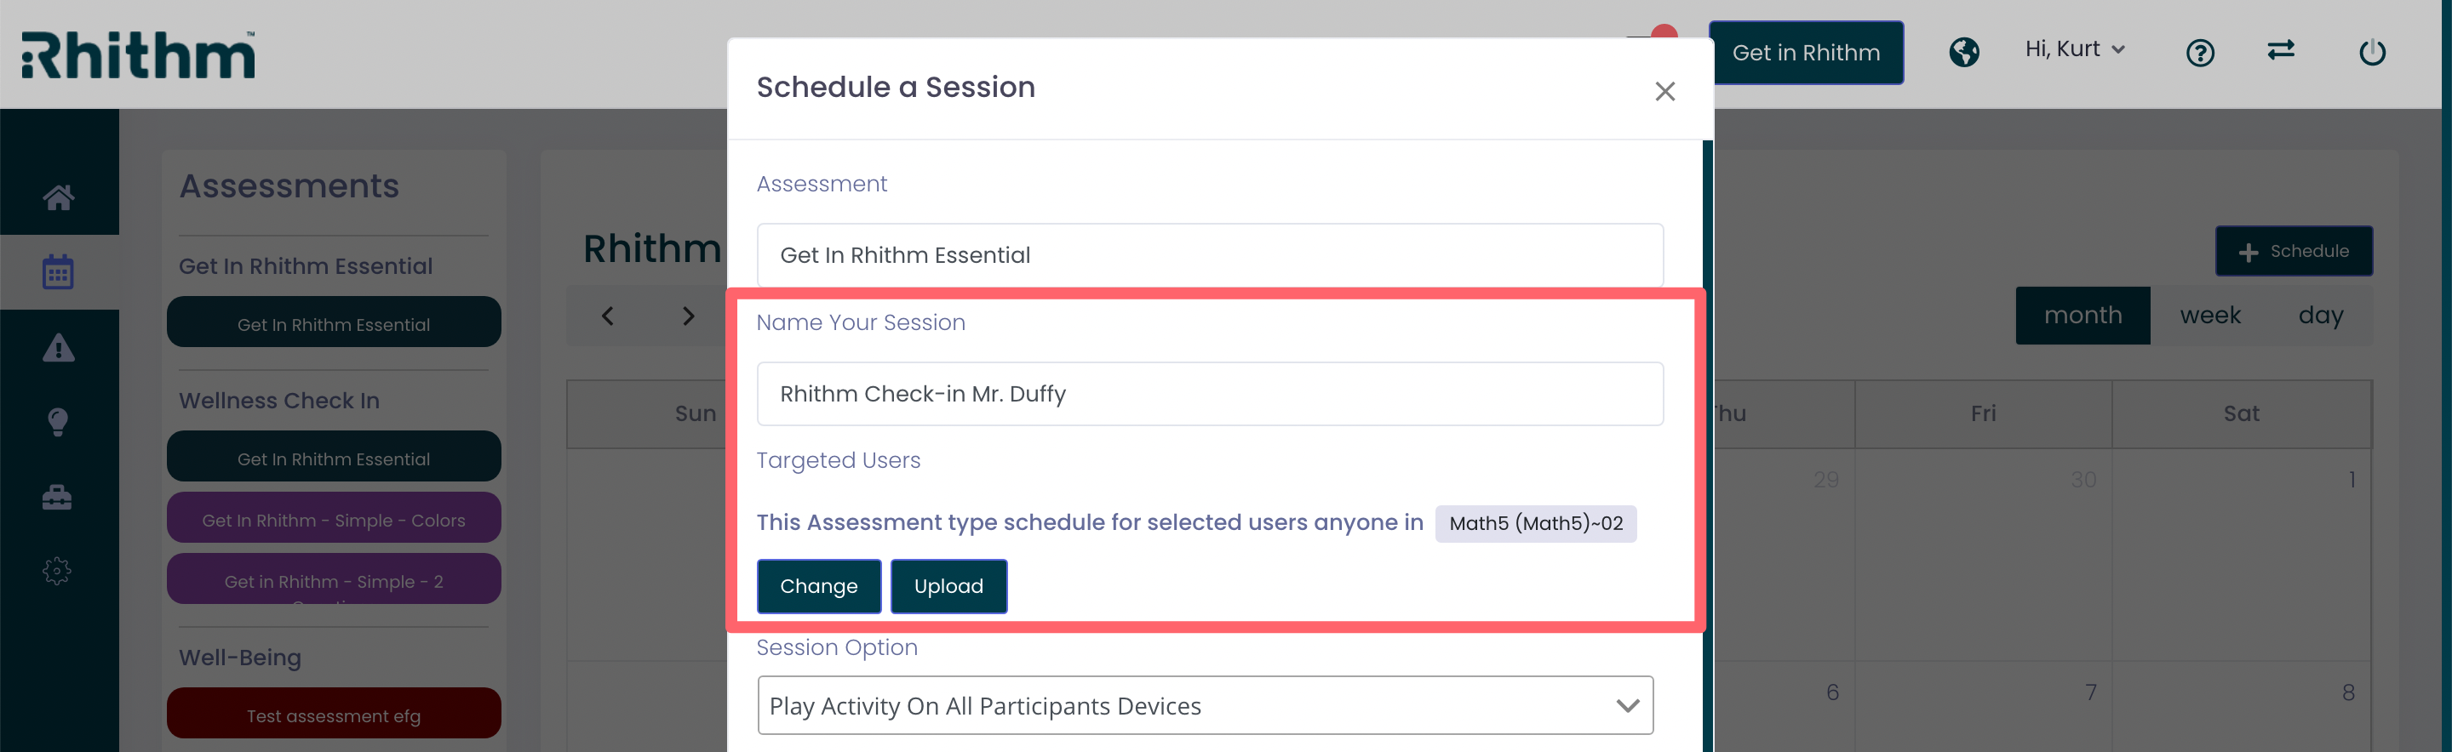Click the globe language icon
2452x752 pixels.
point(1963,51)
